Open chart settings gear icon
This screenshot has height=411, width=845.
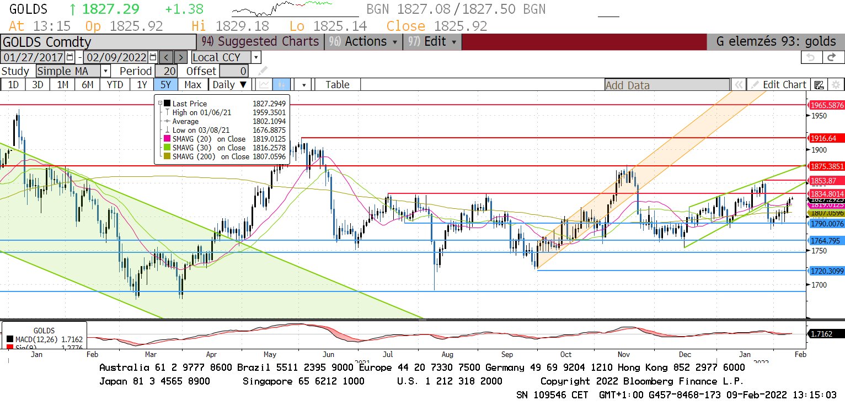click(x=836, y=85)
